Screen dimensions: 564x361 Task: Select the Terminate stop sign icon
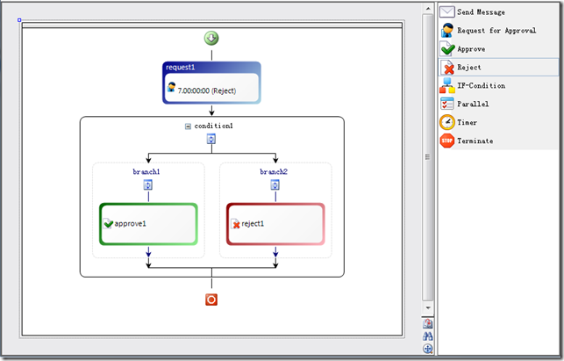[x=447, y=141]
